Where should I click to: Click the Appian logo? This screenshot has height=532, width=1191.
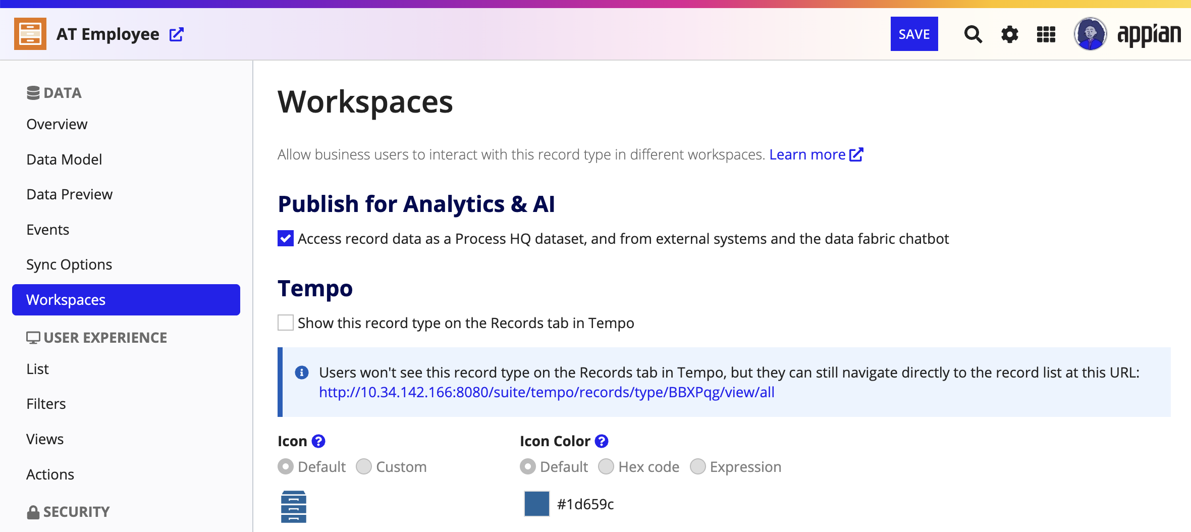click(1149, 34)
